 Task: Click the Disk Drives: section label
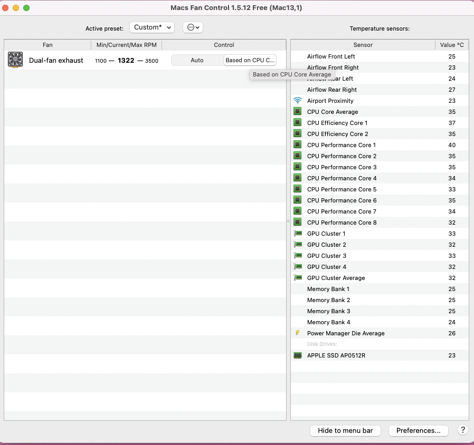tap(322, 344)
